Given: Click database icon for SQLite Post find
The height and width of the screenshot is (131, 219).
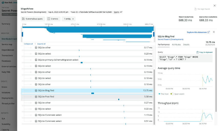Looking at the screenshot, I should tap(36, 97).
